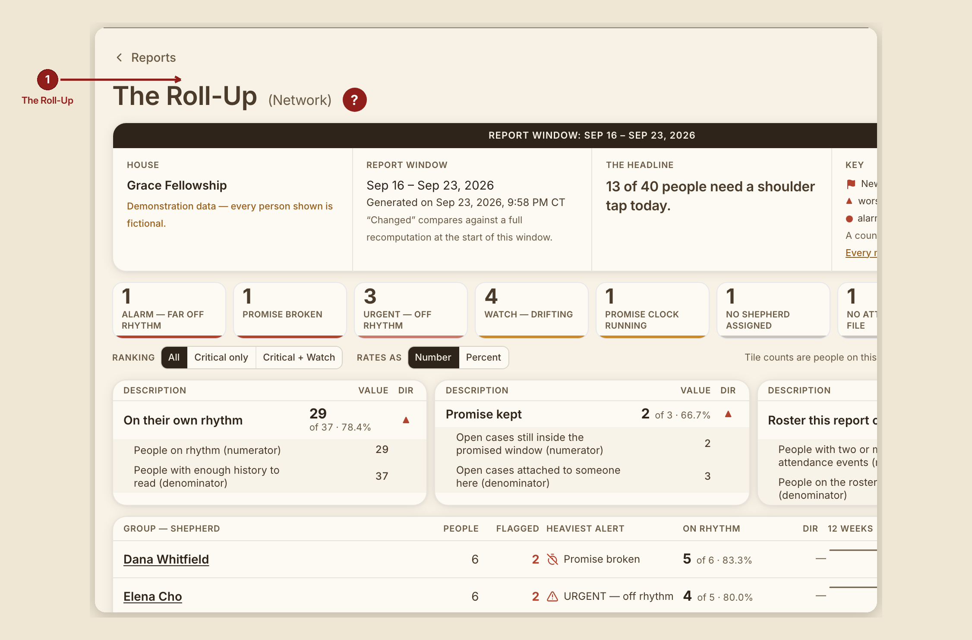
Task: Click the 'Grace Fellowship' house name
Action: 177,185
